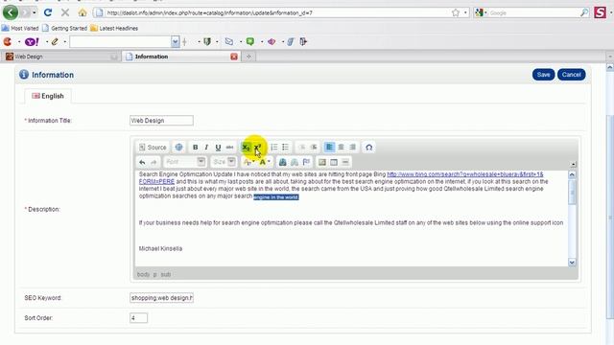Open the Size dropdown
This screenshot has width=614, height=345.
pyautogui.click(x=224, y=162)
